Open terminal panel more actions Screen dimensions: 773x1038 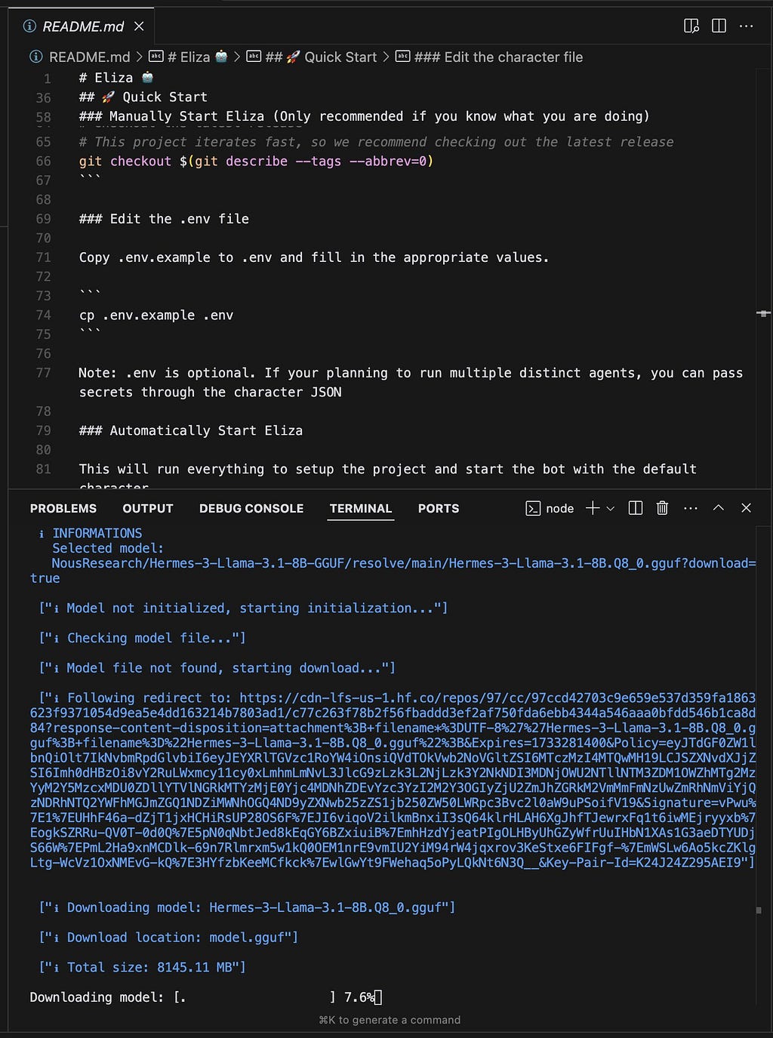click(691, 508)
